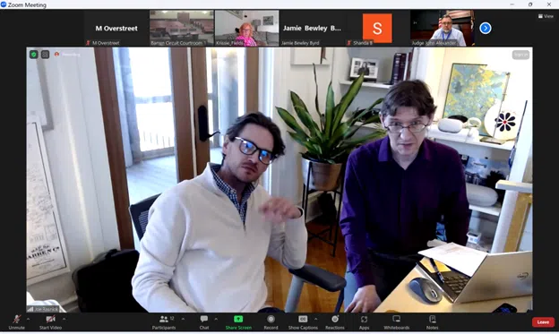Expand audio options arrow beside Unmute
Screen dimensions: 559x334
pyautogui.click(x=28, y=319)
